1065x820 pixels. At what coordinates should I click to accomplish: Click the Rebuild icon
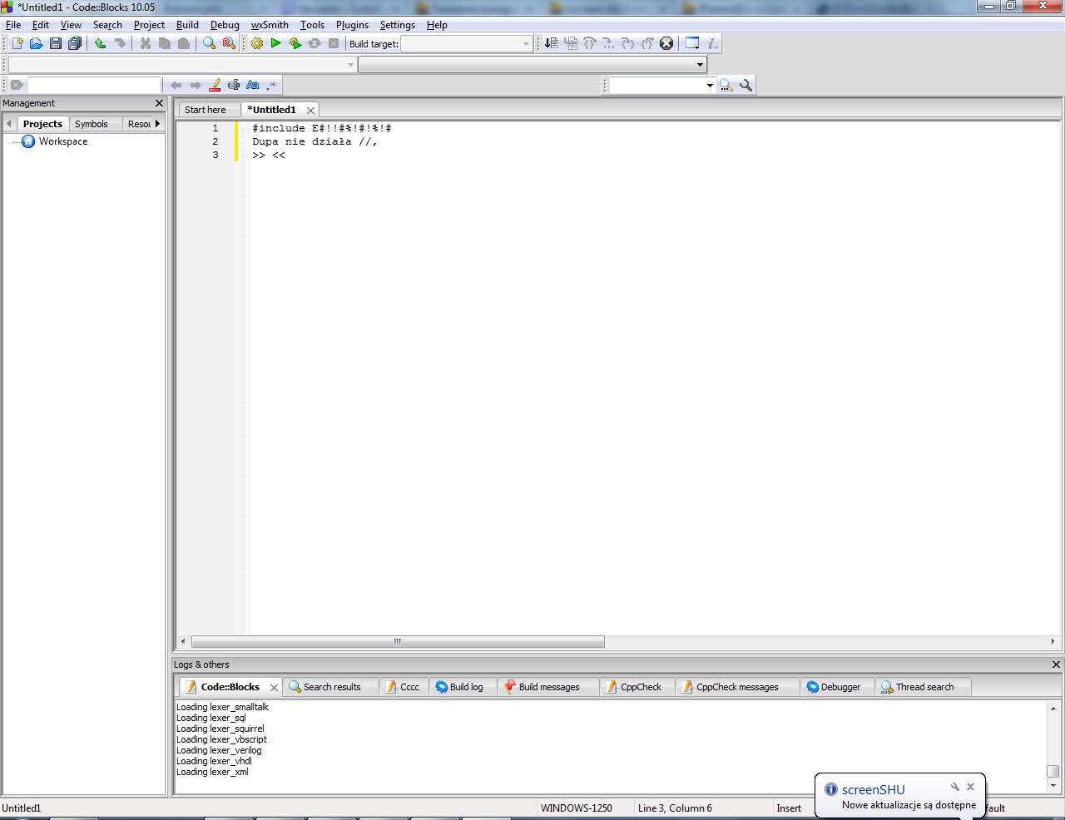coord(315,43)
